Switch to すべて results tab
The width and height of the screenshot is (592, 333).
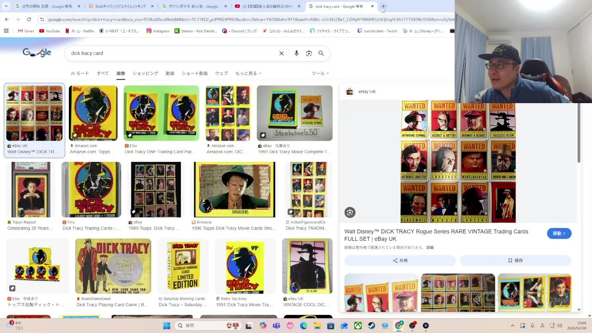coord(103,74)
